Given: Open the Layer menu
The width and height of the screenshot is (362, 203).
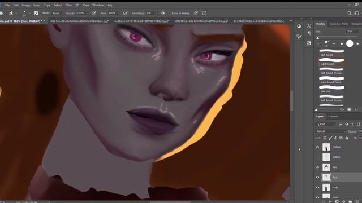Looking at the screenshot, I should (x=37, y=5).
